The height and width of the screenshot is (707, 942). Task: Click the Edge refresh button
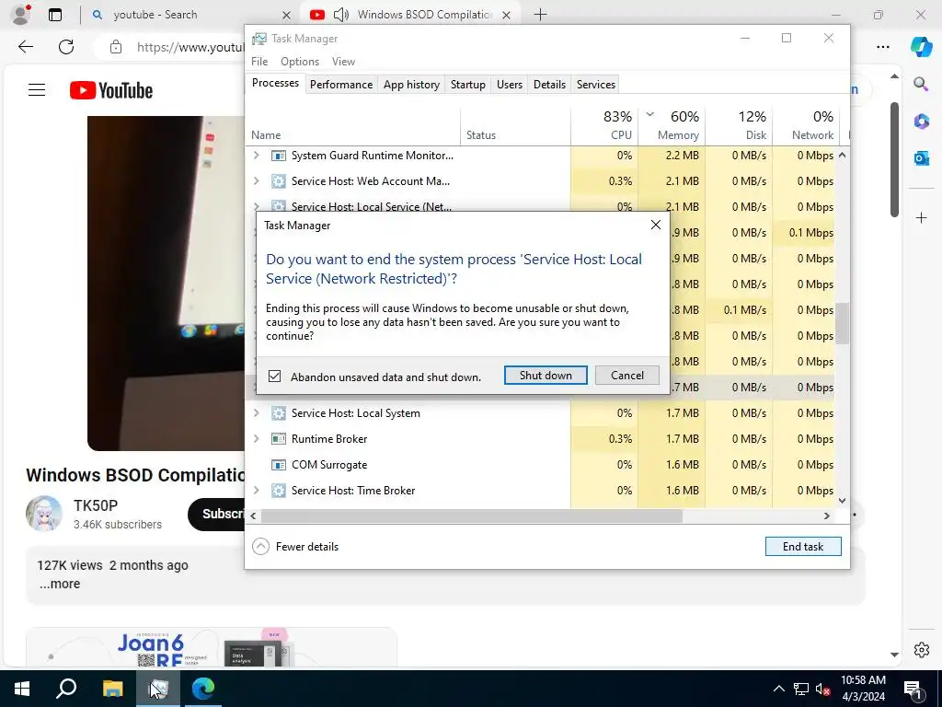click(66, 47)
